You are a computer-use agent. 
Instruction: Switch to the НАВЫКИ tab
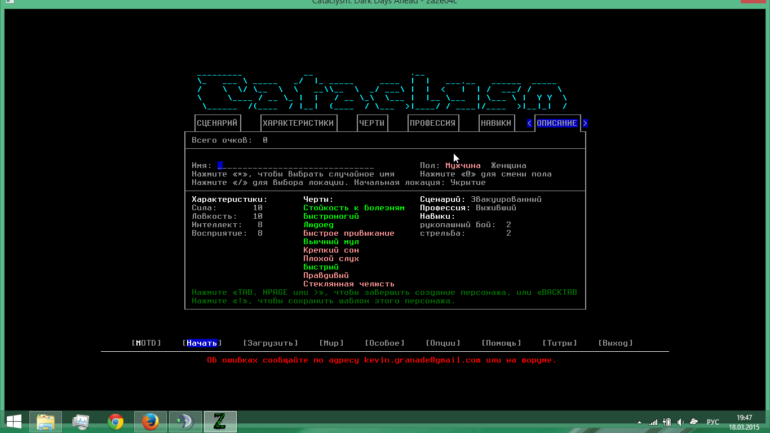tap(497, 123)
